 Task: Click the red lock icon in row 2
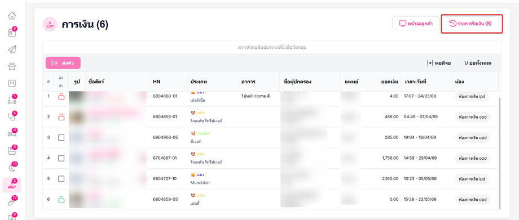[61, 116]
